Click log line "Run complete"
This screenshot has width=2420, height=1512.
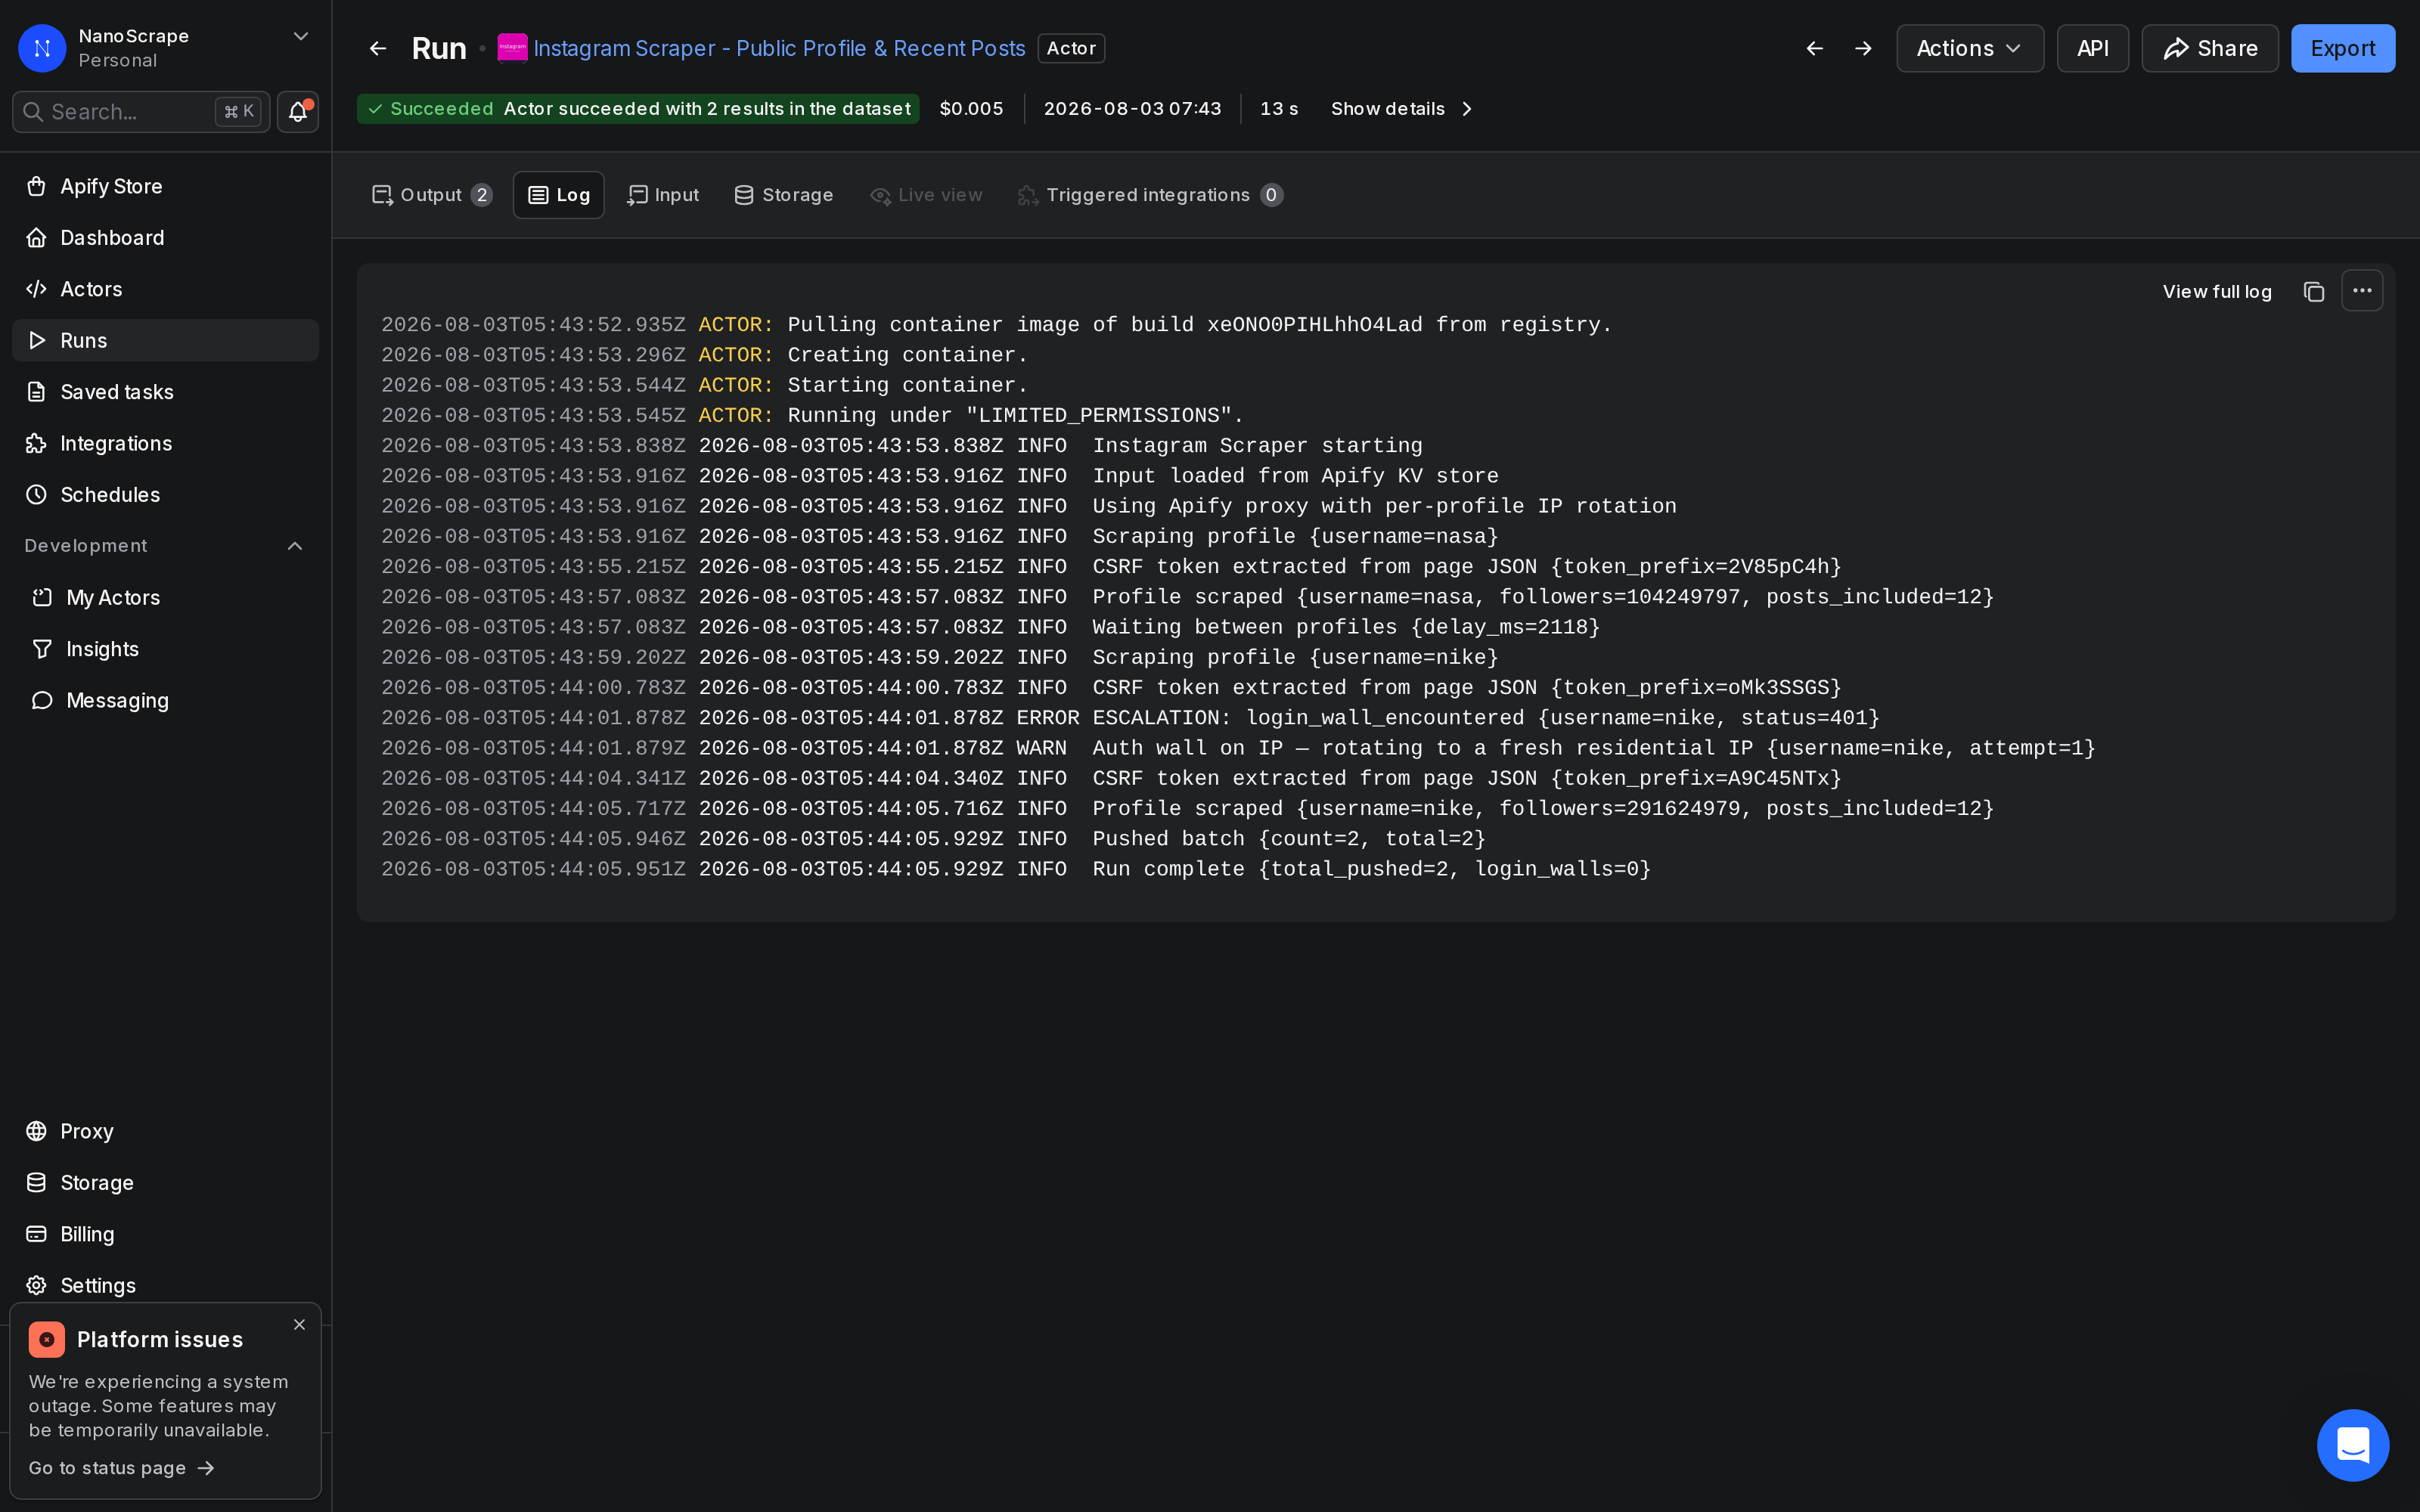click(x=1016, y=869)
